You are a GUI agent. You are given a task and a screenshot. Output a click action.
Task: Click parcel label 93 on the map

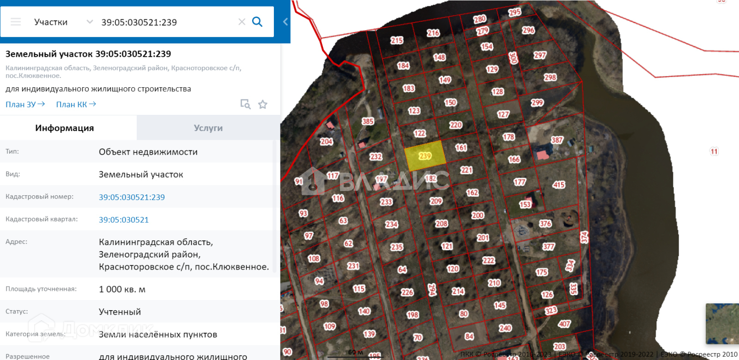[x=303, y=213]
